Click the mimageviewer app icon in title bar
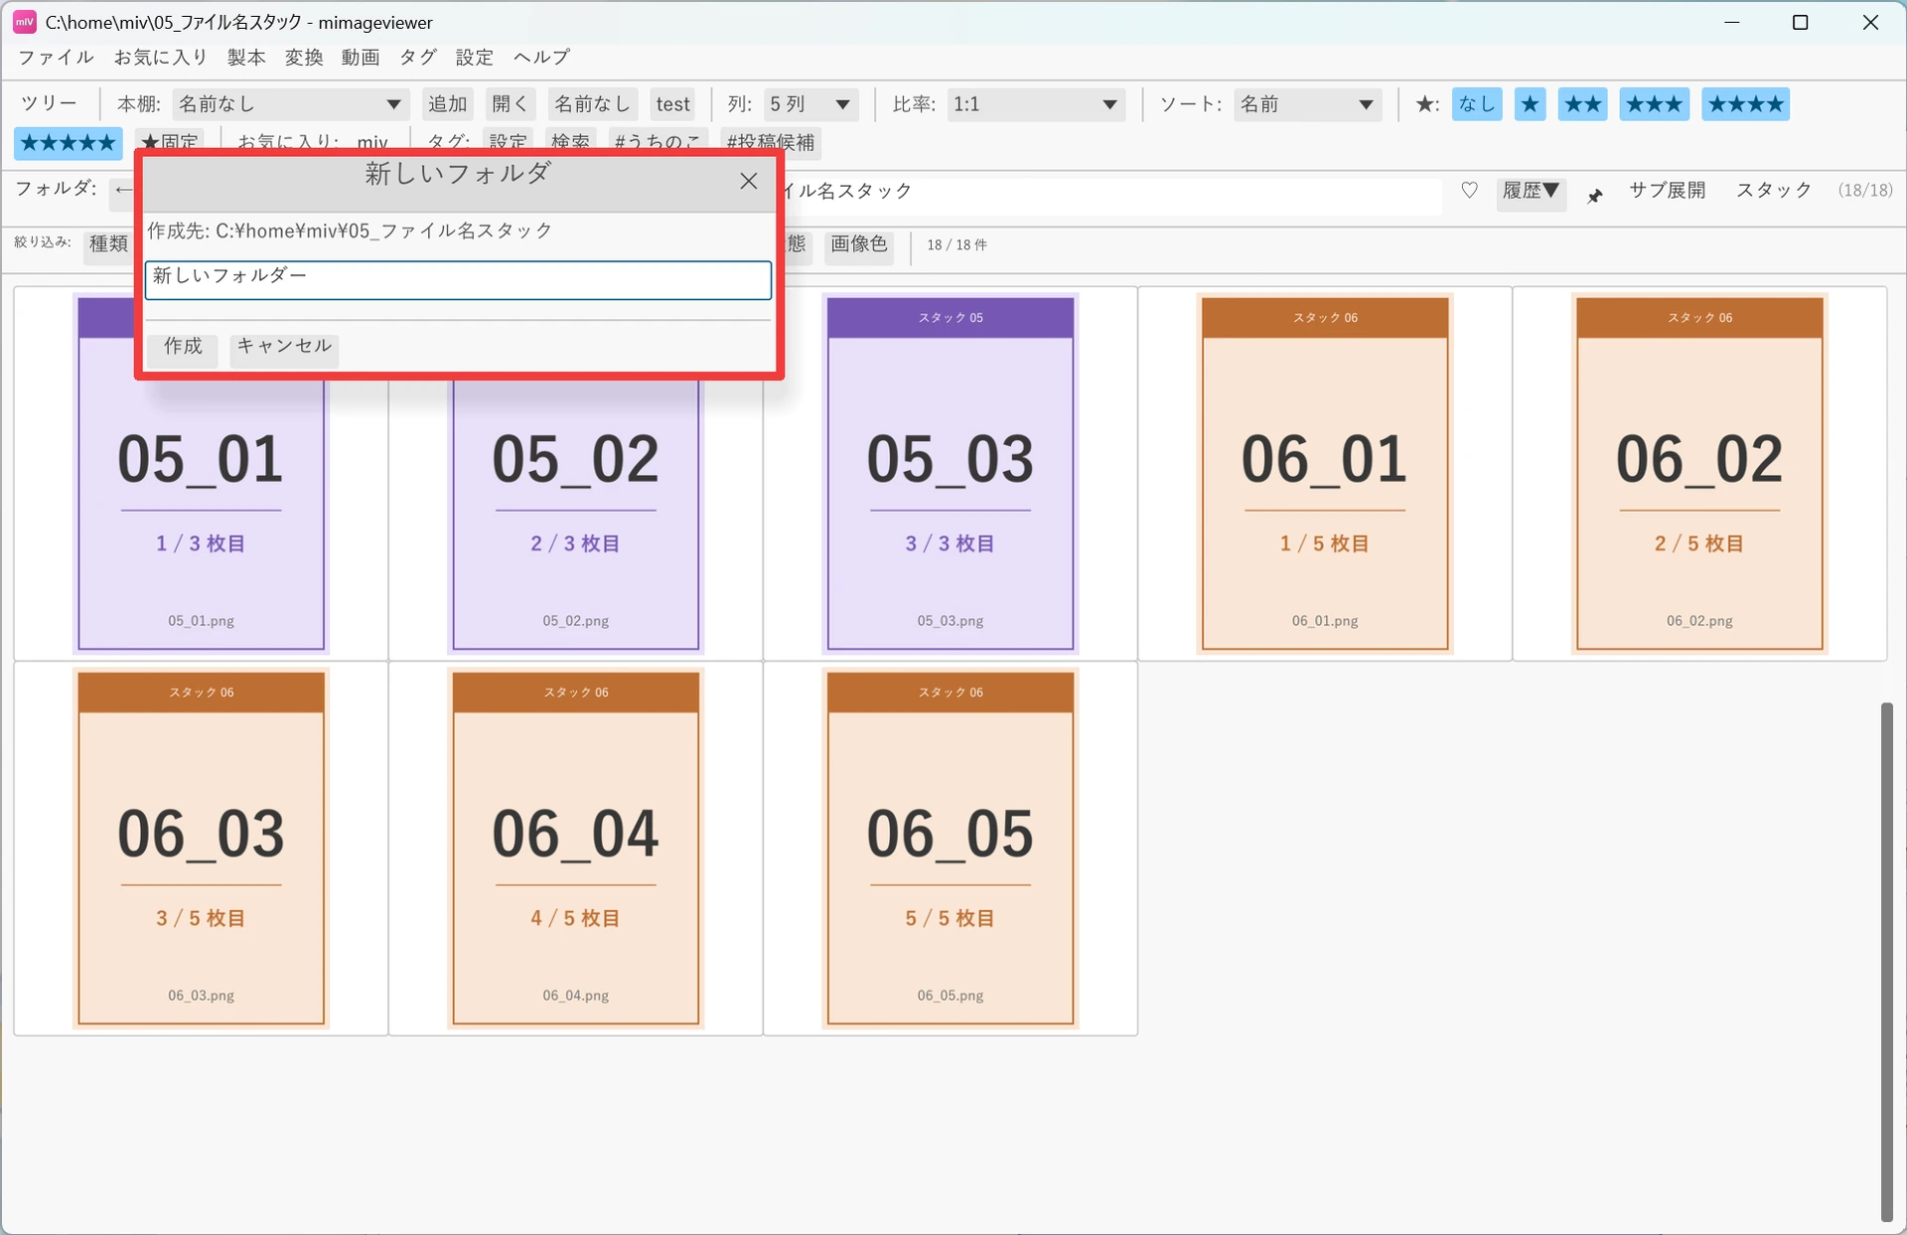This screenshot has width=1907, height=1235. click(x=25, y=22)
